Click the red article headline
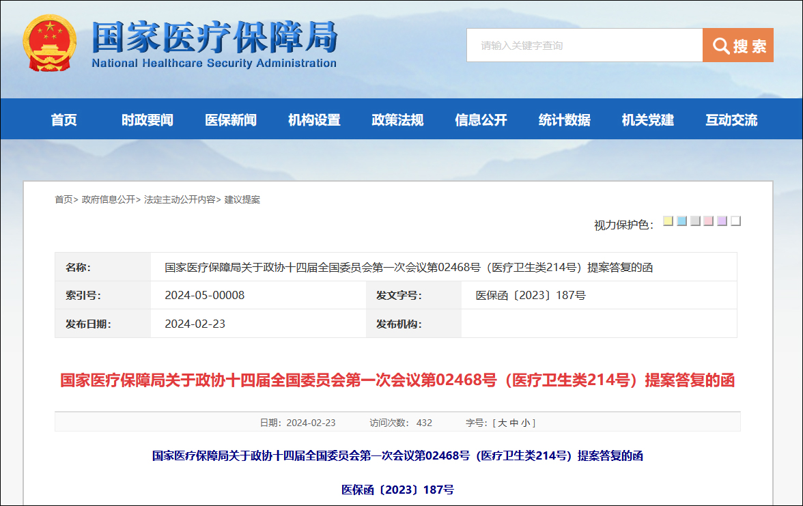The height and width of the screenshot is (506, 803). [x=397, y=380]
